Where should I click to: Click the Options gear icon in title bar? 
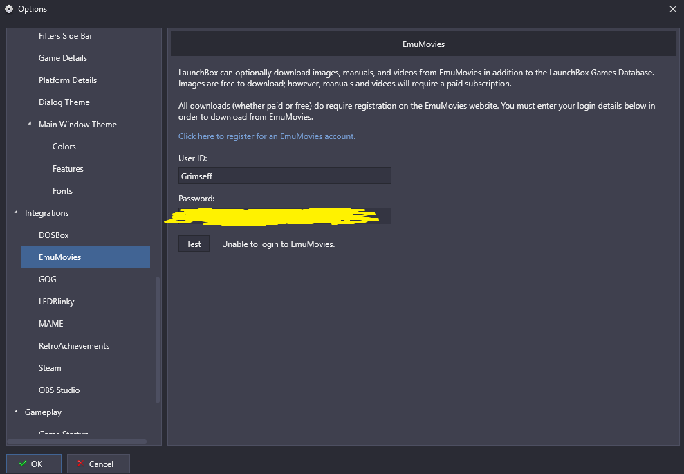pyautogui.click(x=9, y=9)
